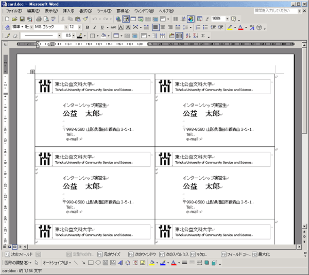Open the font size 12 dropdown
This screenshot has height=275, width=309.
(80, 27)
